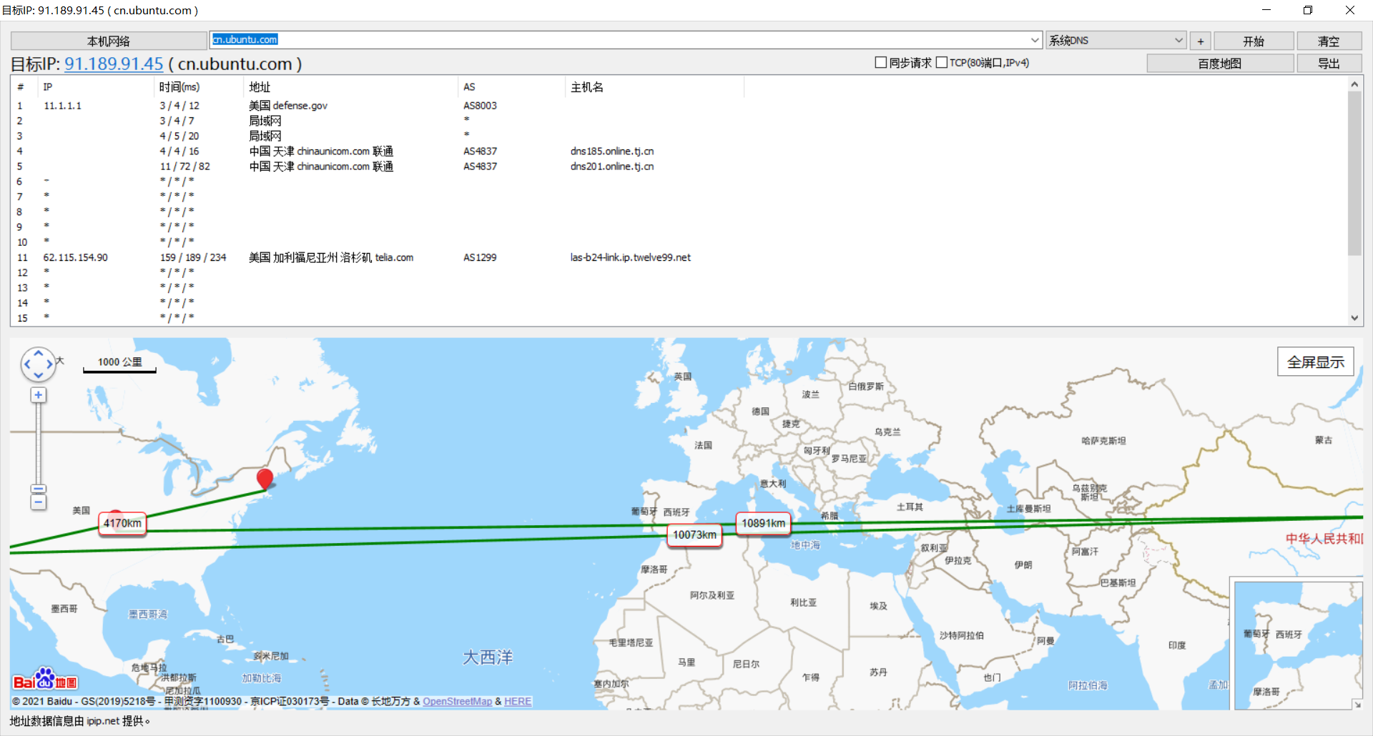1373x736 pixels.
Task: Click the # column header
Action: [x=25, y=87]
